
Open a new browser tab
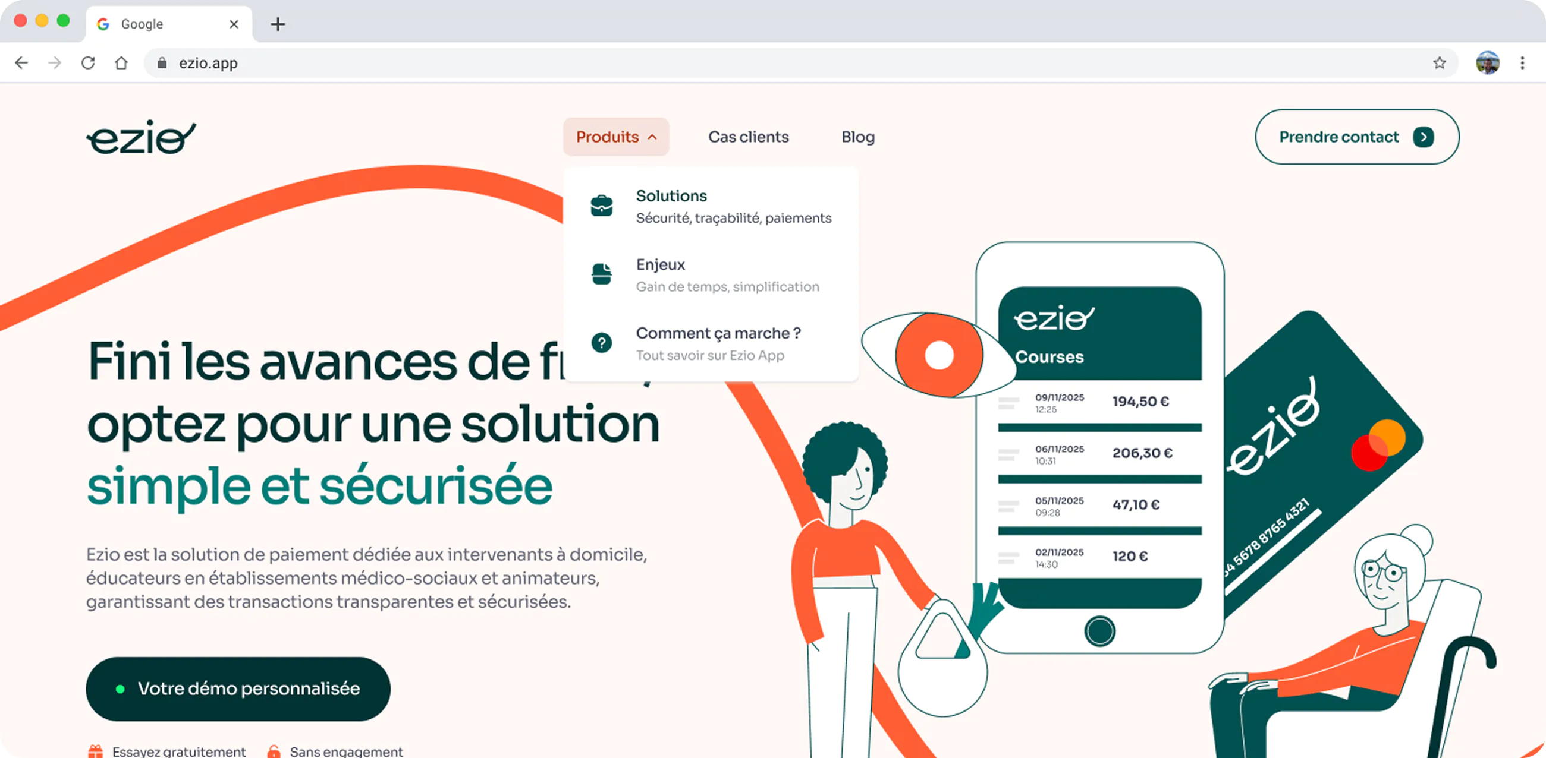[277, 24]
